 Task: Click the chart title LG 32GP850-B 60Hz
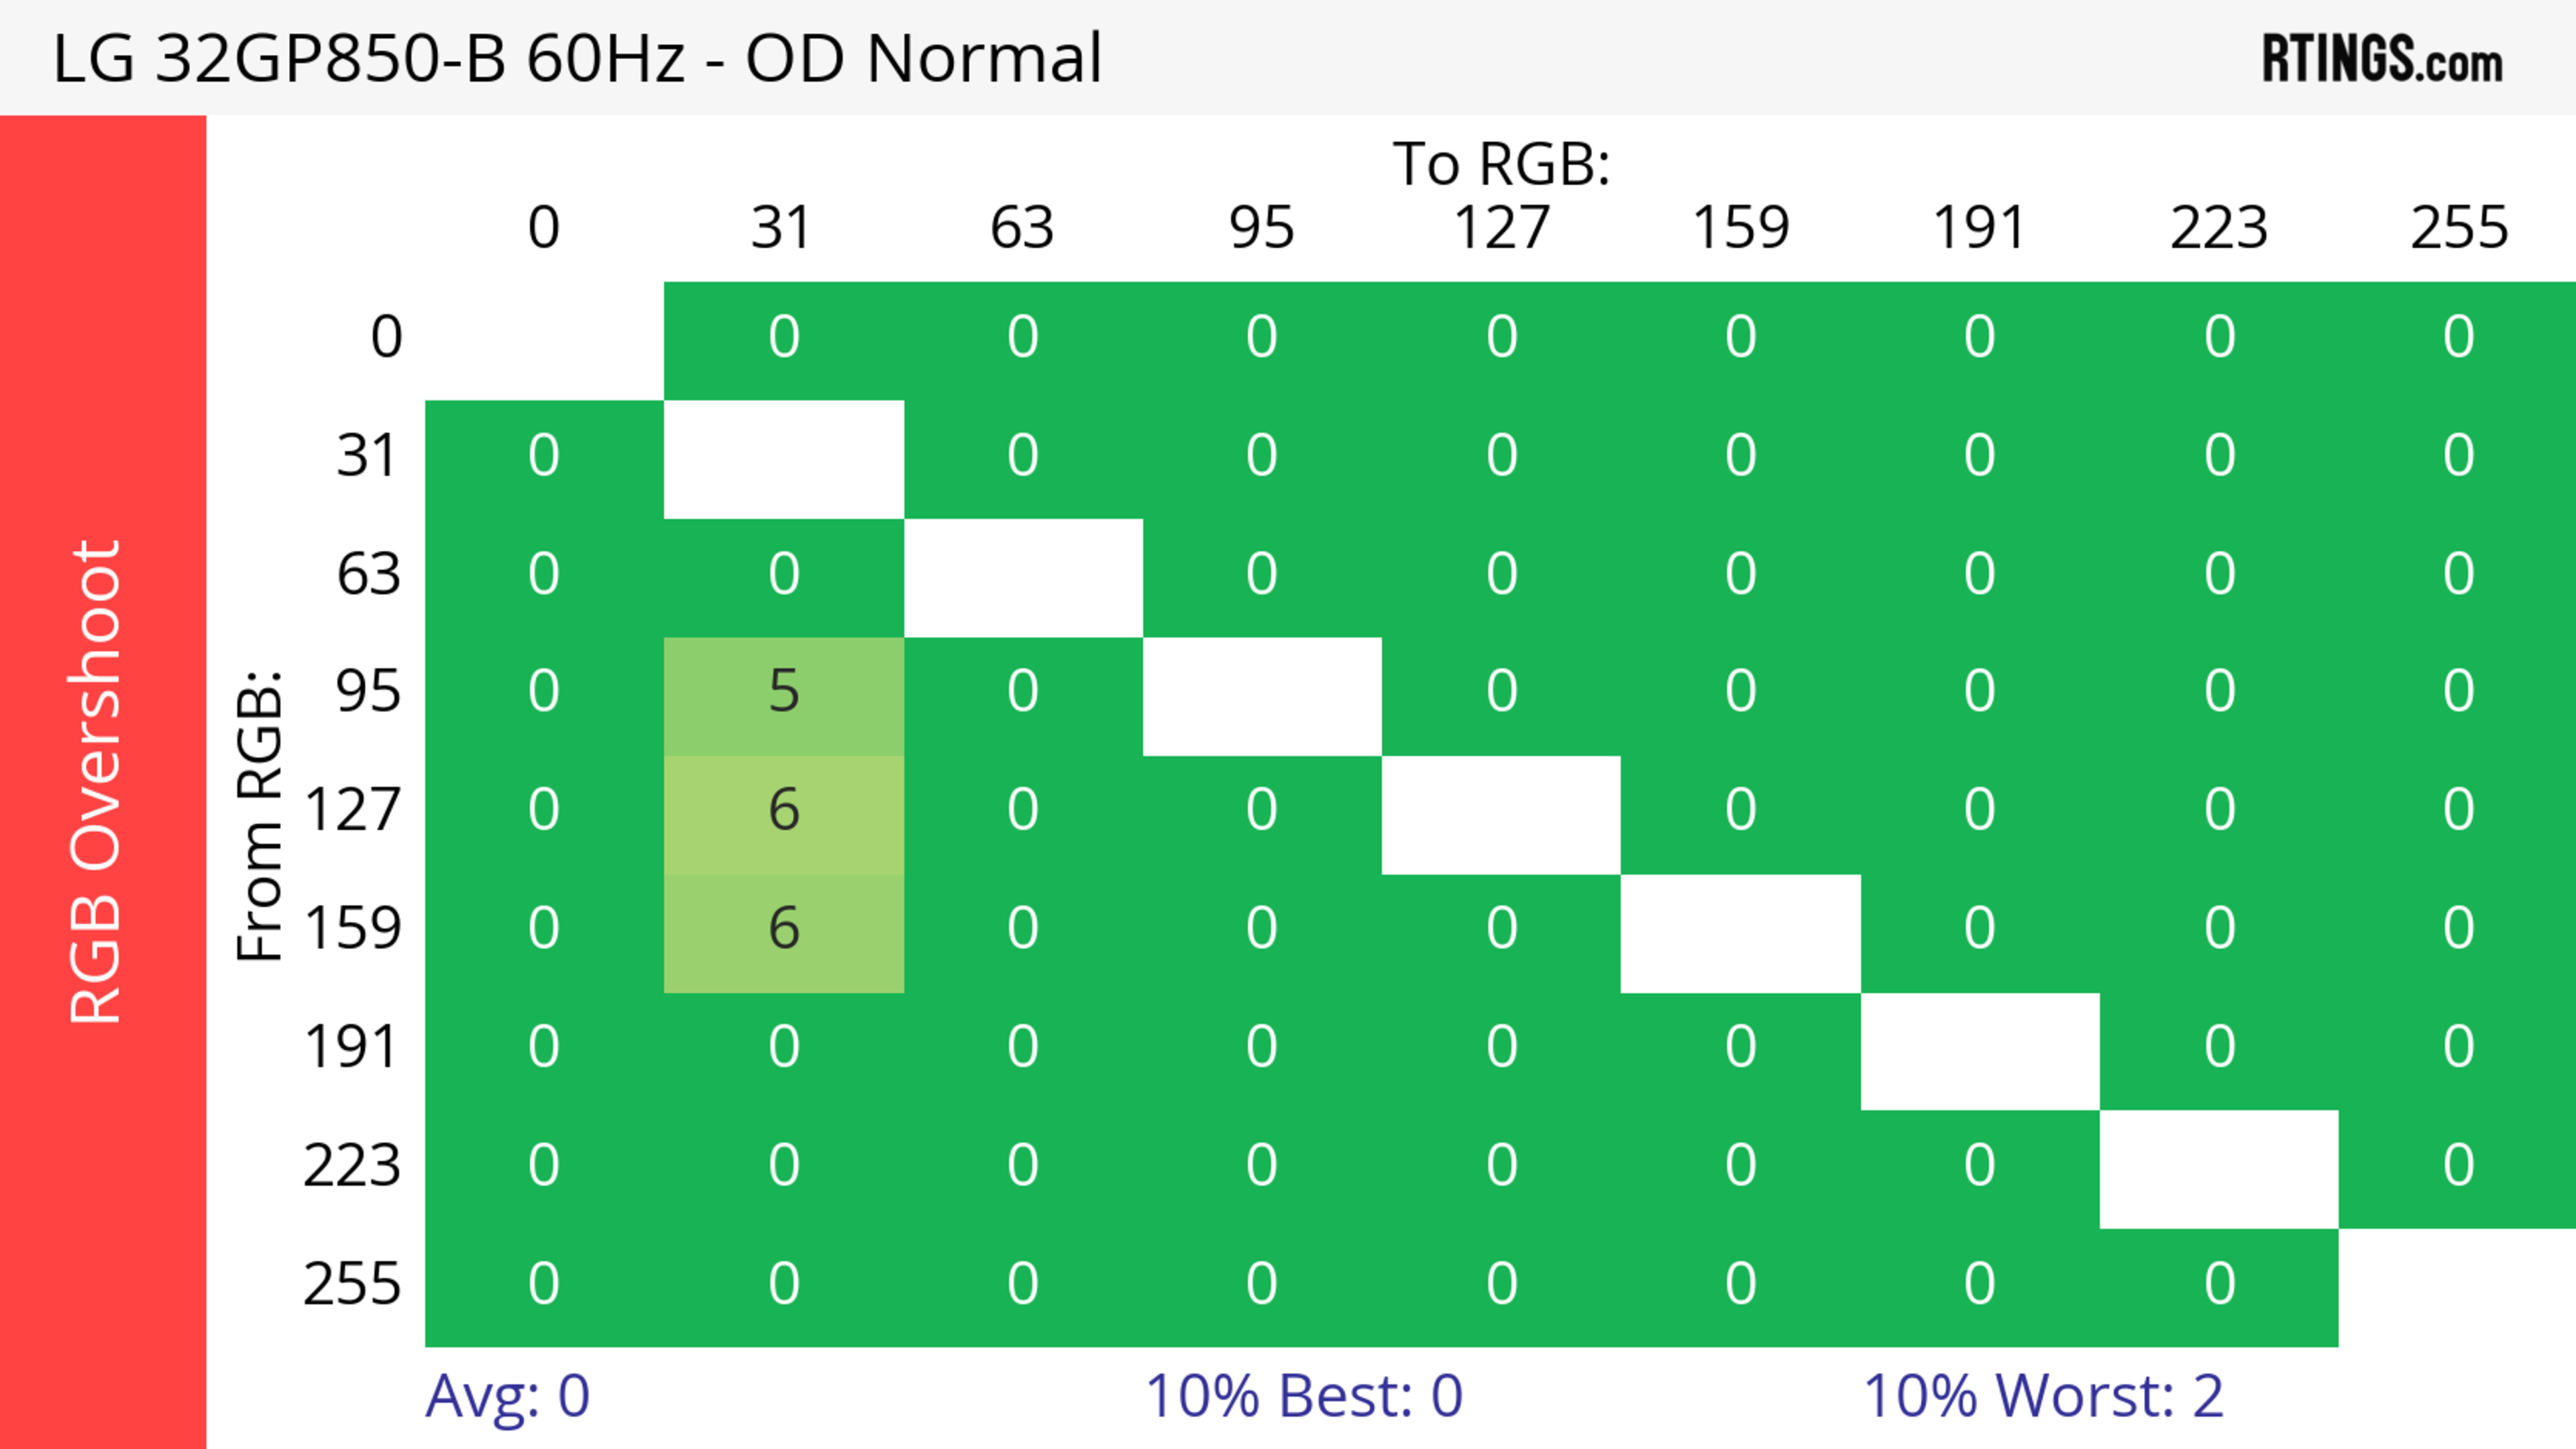(x=577, y=59)
